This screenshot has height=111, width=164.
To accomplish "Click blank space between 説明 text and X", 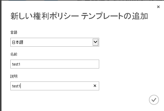I will click(x=57, y=86).
